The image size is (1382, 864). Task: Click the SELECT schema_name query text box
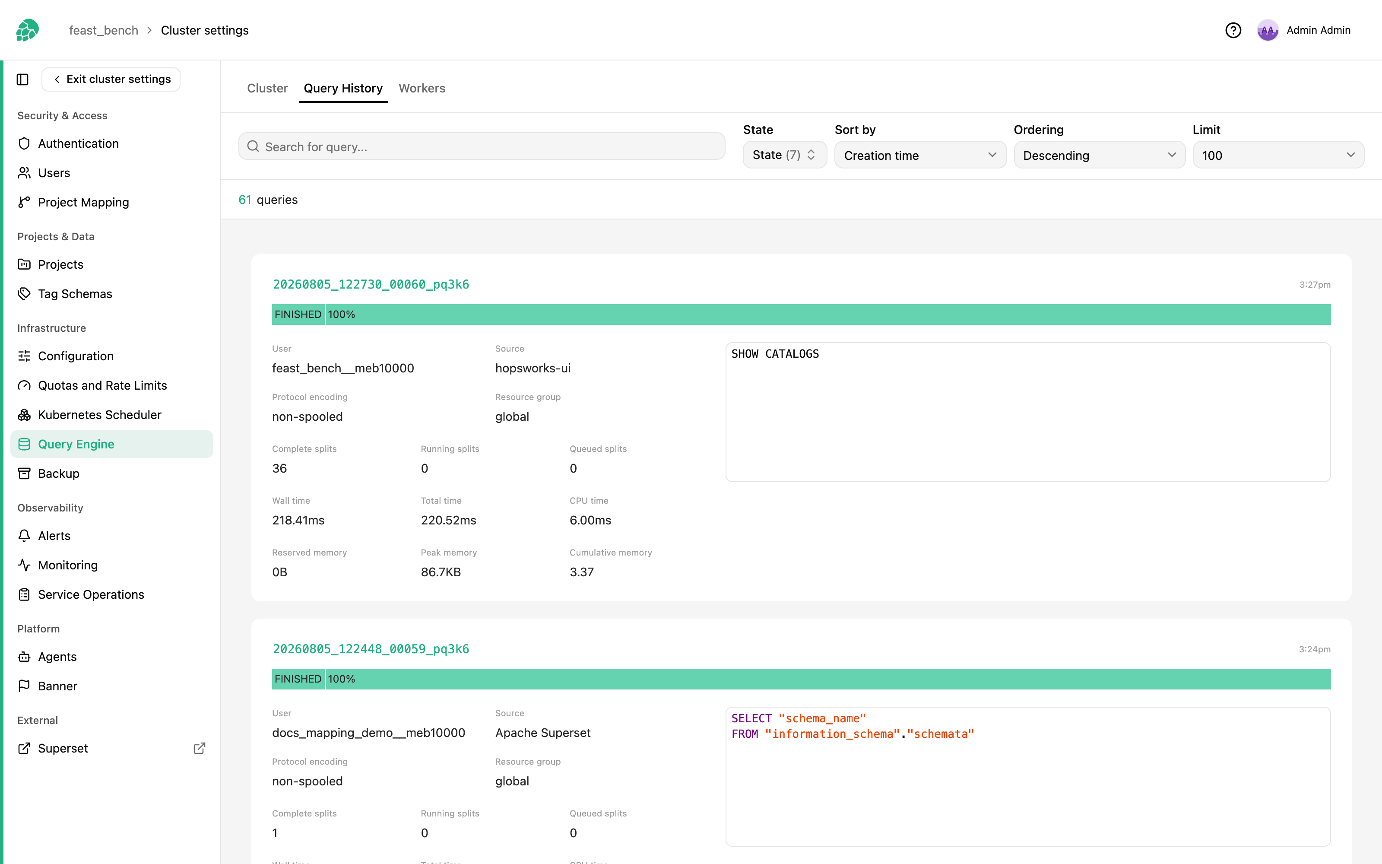click(x=1028, y=777)
